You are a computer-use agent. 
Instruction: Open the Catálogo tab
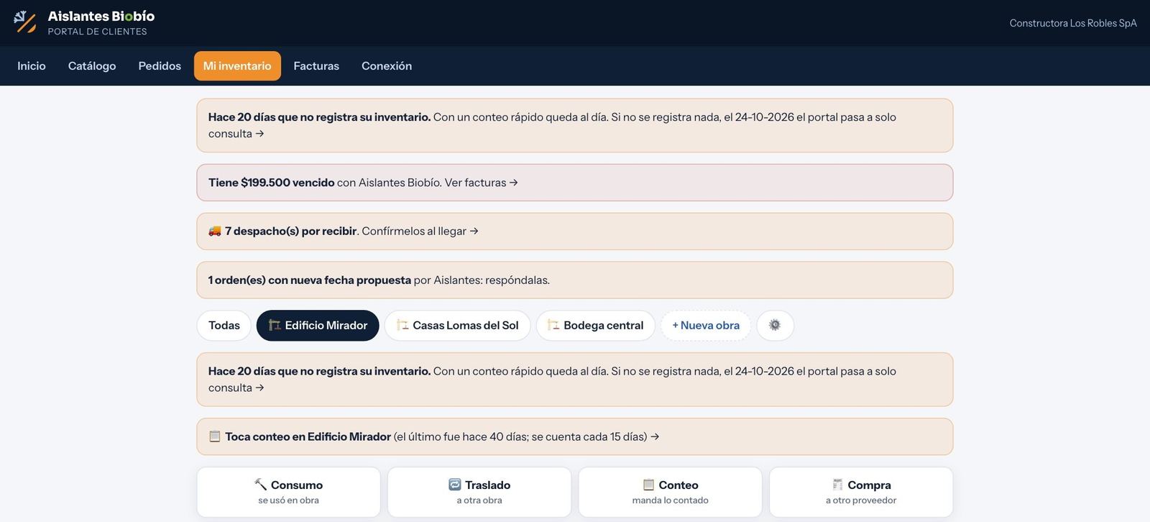tap(92, 65)
